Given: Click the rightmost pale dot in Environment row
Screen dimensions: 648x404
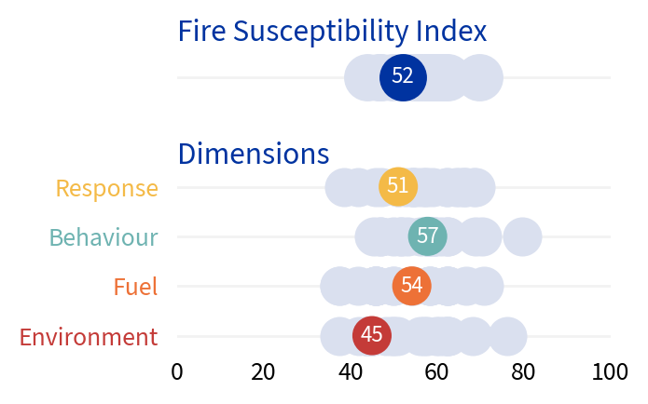Looking at the screenshot, I should click(x=507, y=336).
